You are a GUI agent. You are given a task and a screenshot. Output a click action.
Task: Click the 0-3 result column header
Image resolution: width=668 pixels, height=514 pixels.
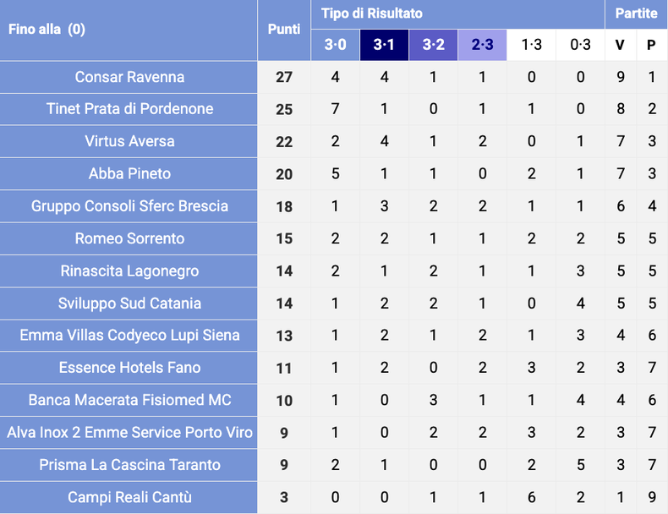tap(580, 45)
